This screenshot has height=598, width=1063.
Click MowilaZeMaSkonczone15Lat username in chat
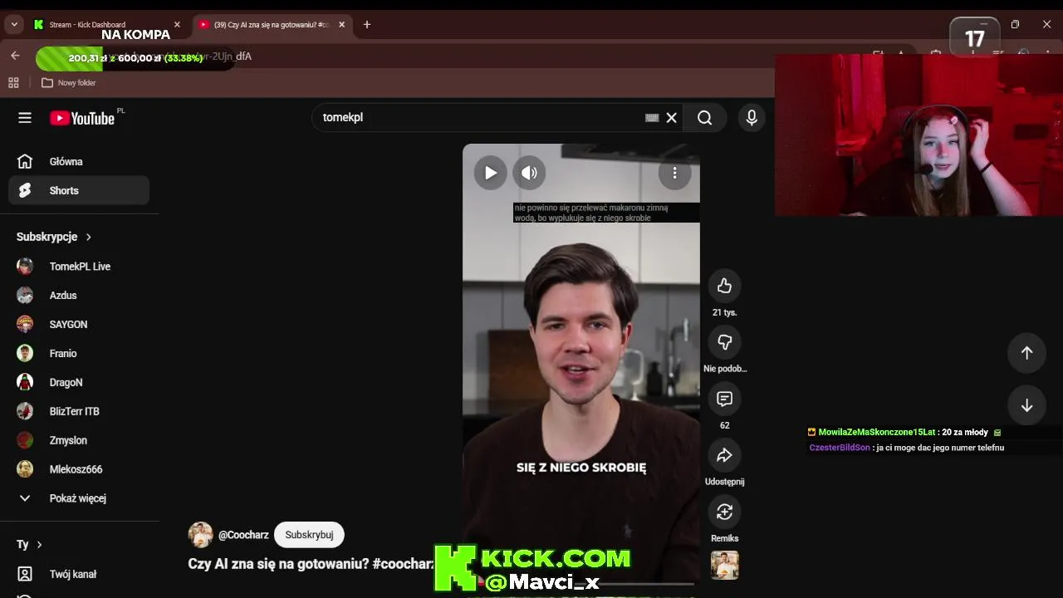[x=876, y=432]
